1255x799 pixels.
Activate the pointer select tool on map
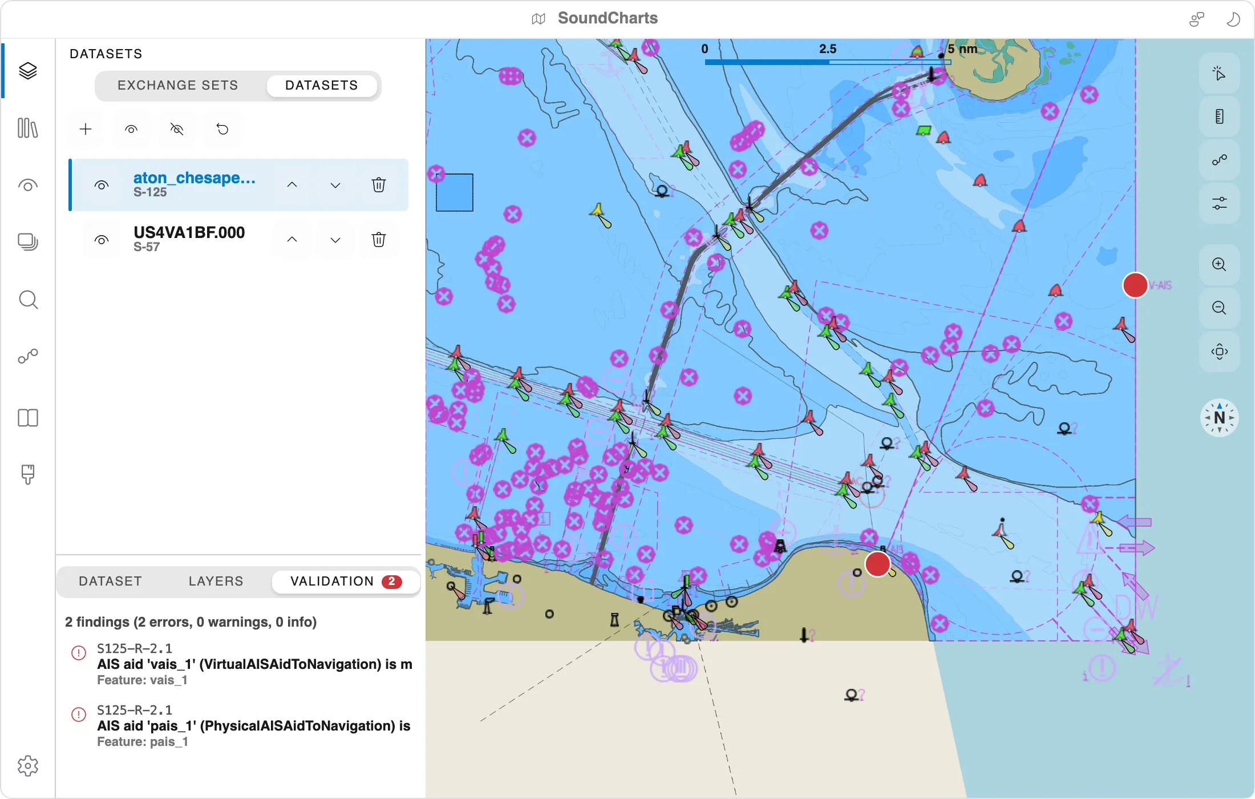(x=1219, y=73)
